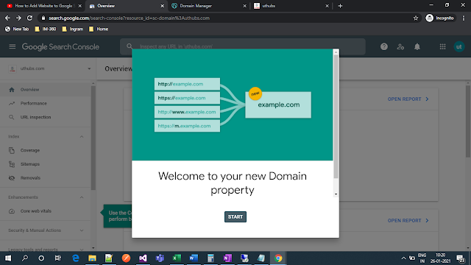Open the IM-360 bookmark folder
This screenshot has height=265, width=471.
point(46,29)
